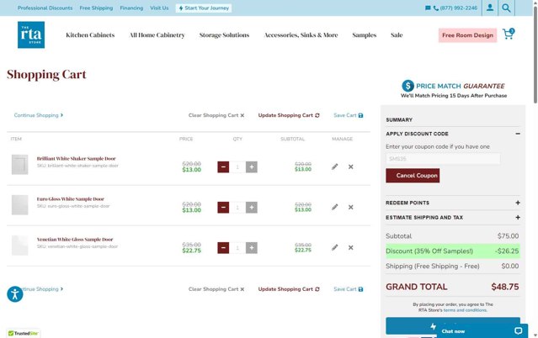Collapse the Apply Discount Code section

tap(518, 134)
